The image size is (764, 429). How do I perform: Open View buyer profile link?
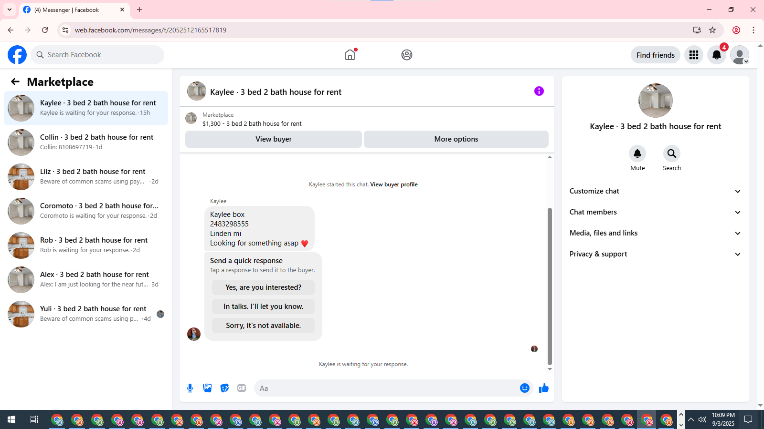coord(394,184)
